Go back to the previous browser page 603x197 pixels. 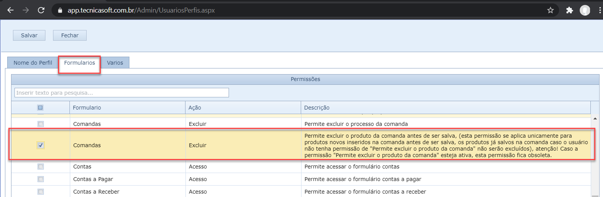[11, 10]
